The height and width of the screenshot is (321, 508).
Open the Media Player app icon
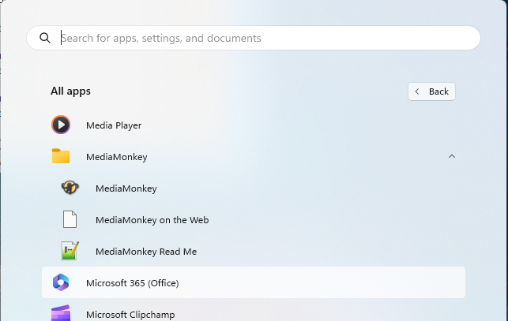tap(61, 125)
